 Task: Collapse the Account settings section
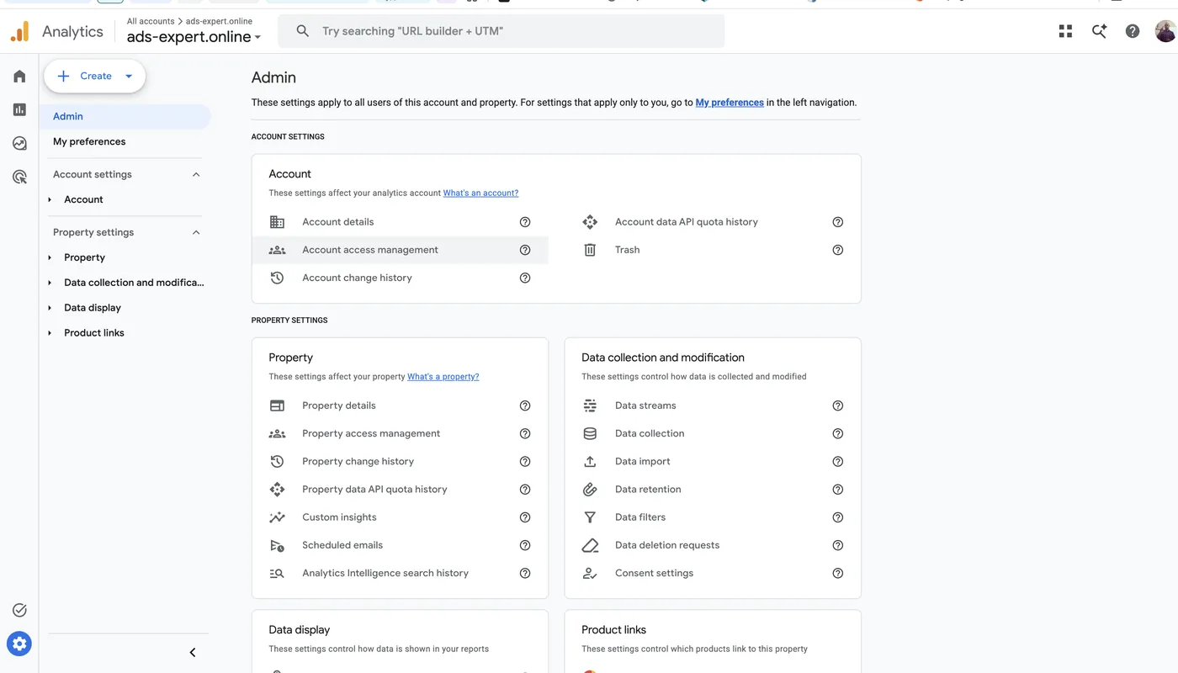point(196,175)
